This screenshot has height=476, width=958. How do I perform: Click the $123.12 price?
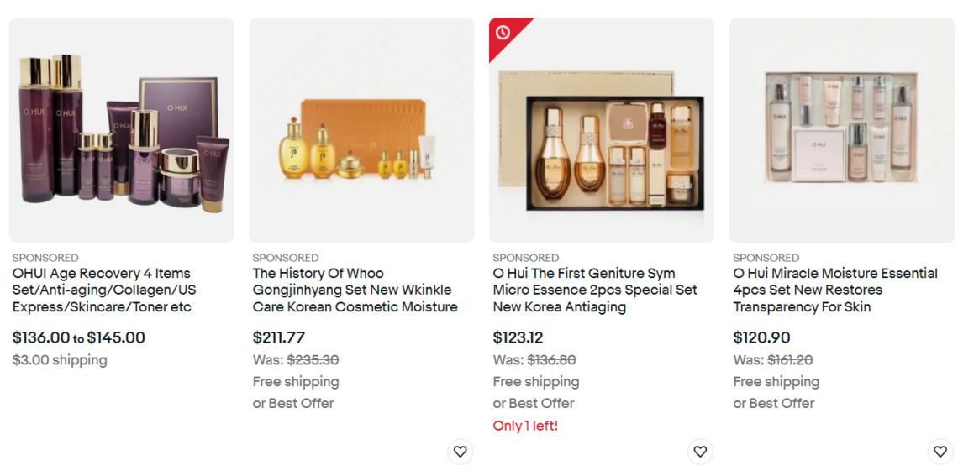click(518, 337)
